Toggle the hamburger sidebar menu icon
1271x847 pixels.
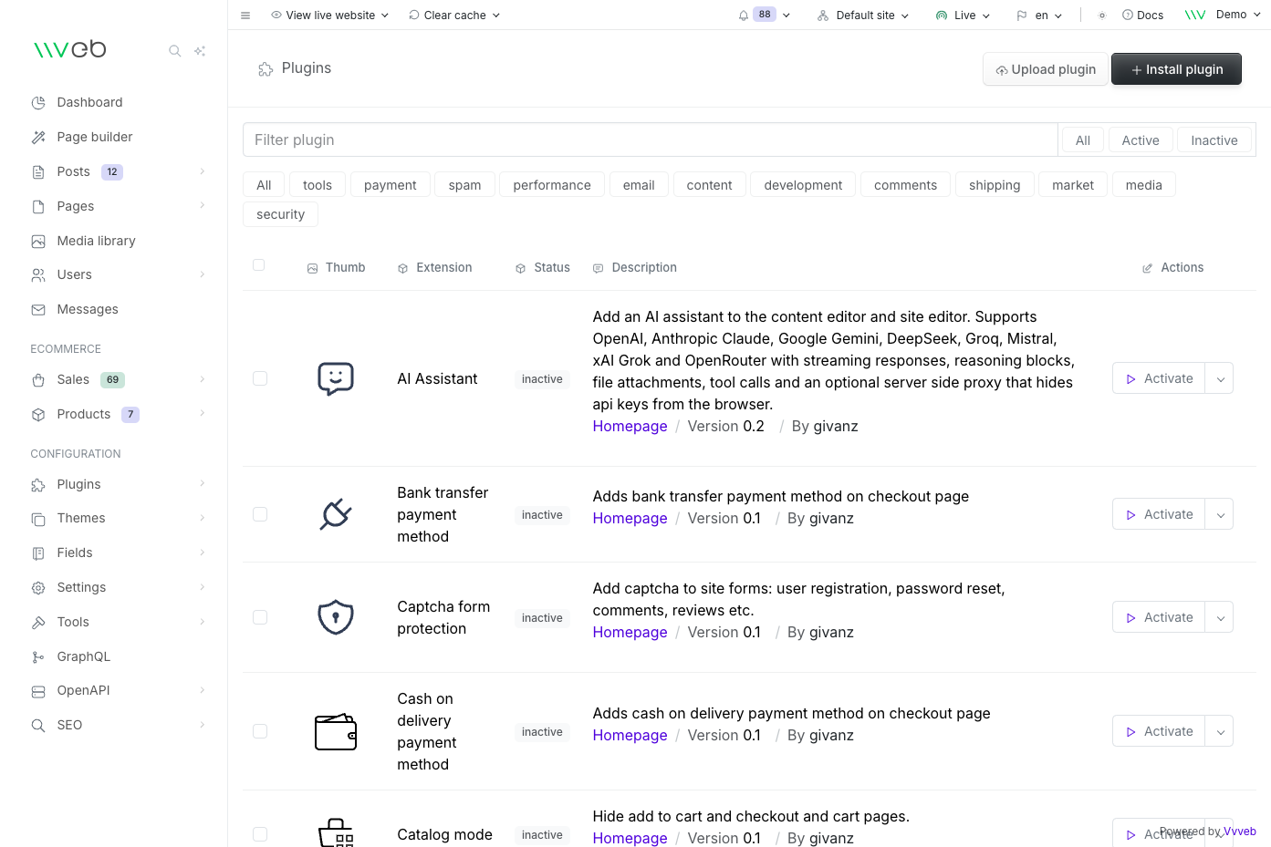click(x=245, y=15)
